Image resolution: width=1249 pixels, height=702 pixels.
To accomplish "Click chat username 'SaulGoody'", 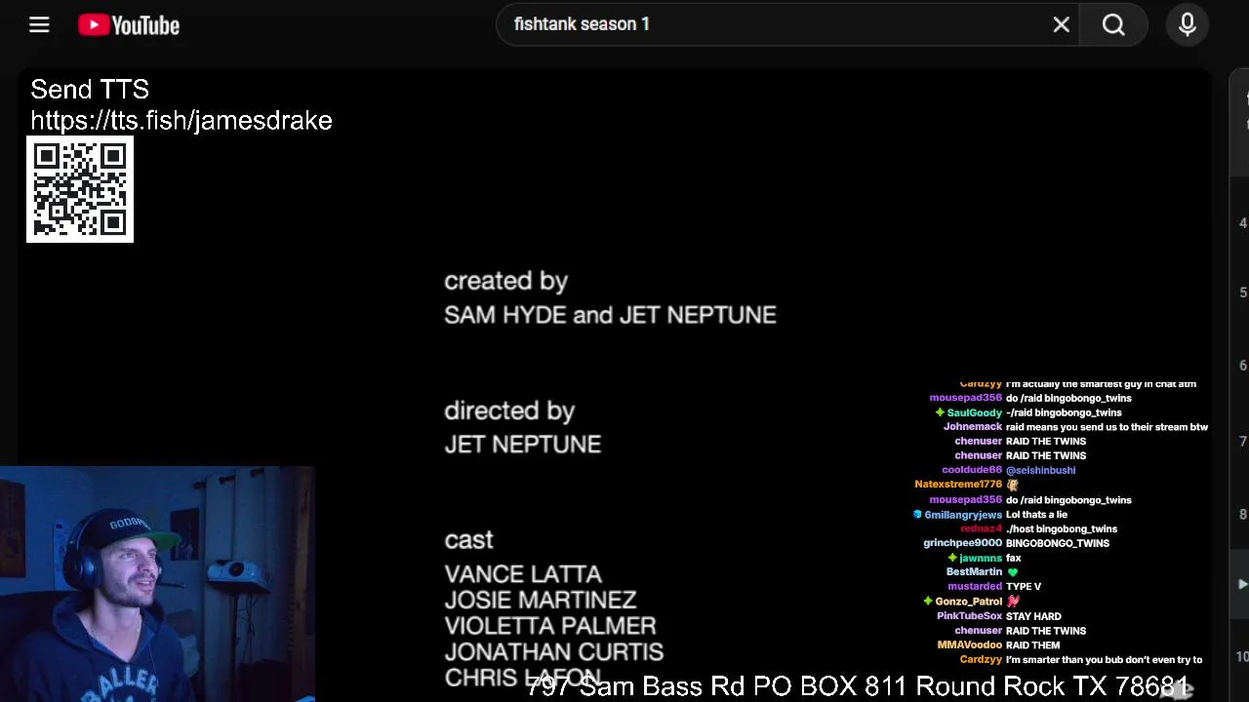I will click(x=974, y=412).
